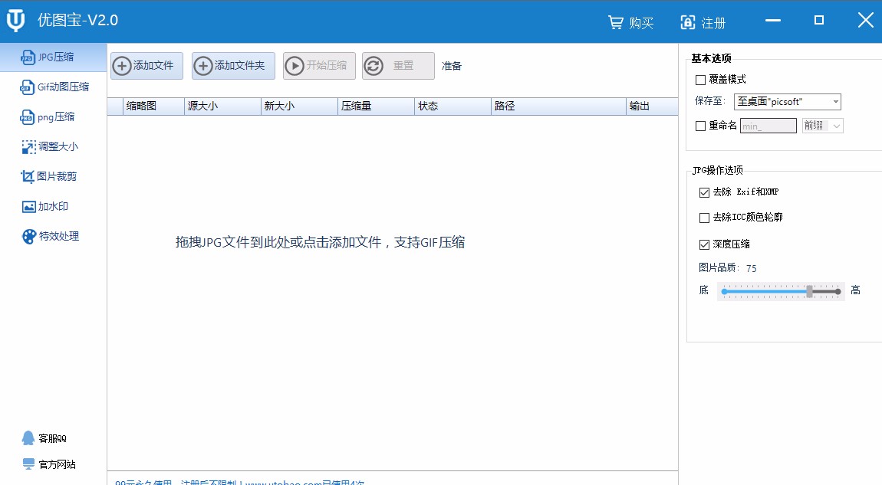Select the 加水印 feature
The width and height of the screenshot is (882, 485).
[x=51, y=206]
